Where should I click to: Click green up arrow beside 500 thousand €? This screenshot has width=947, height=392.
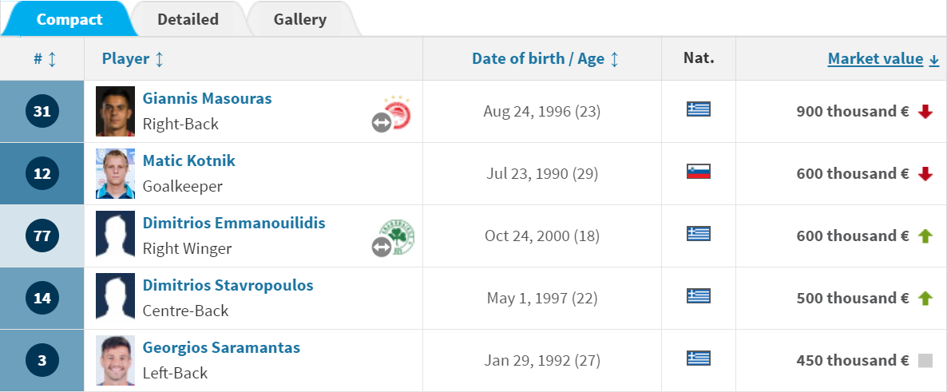click(925, 299)
